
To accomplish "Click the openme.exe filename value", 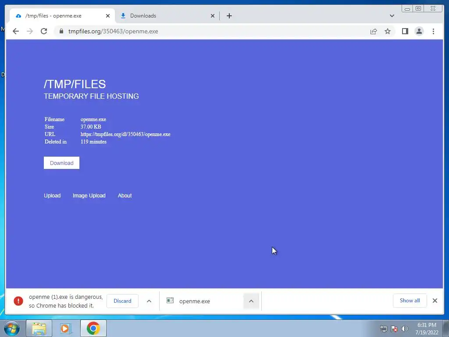I will [93, 119].
